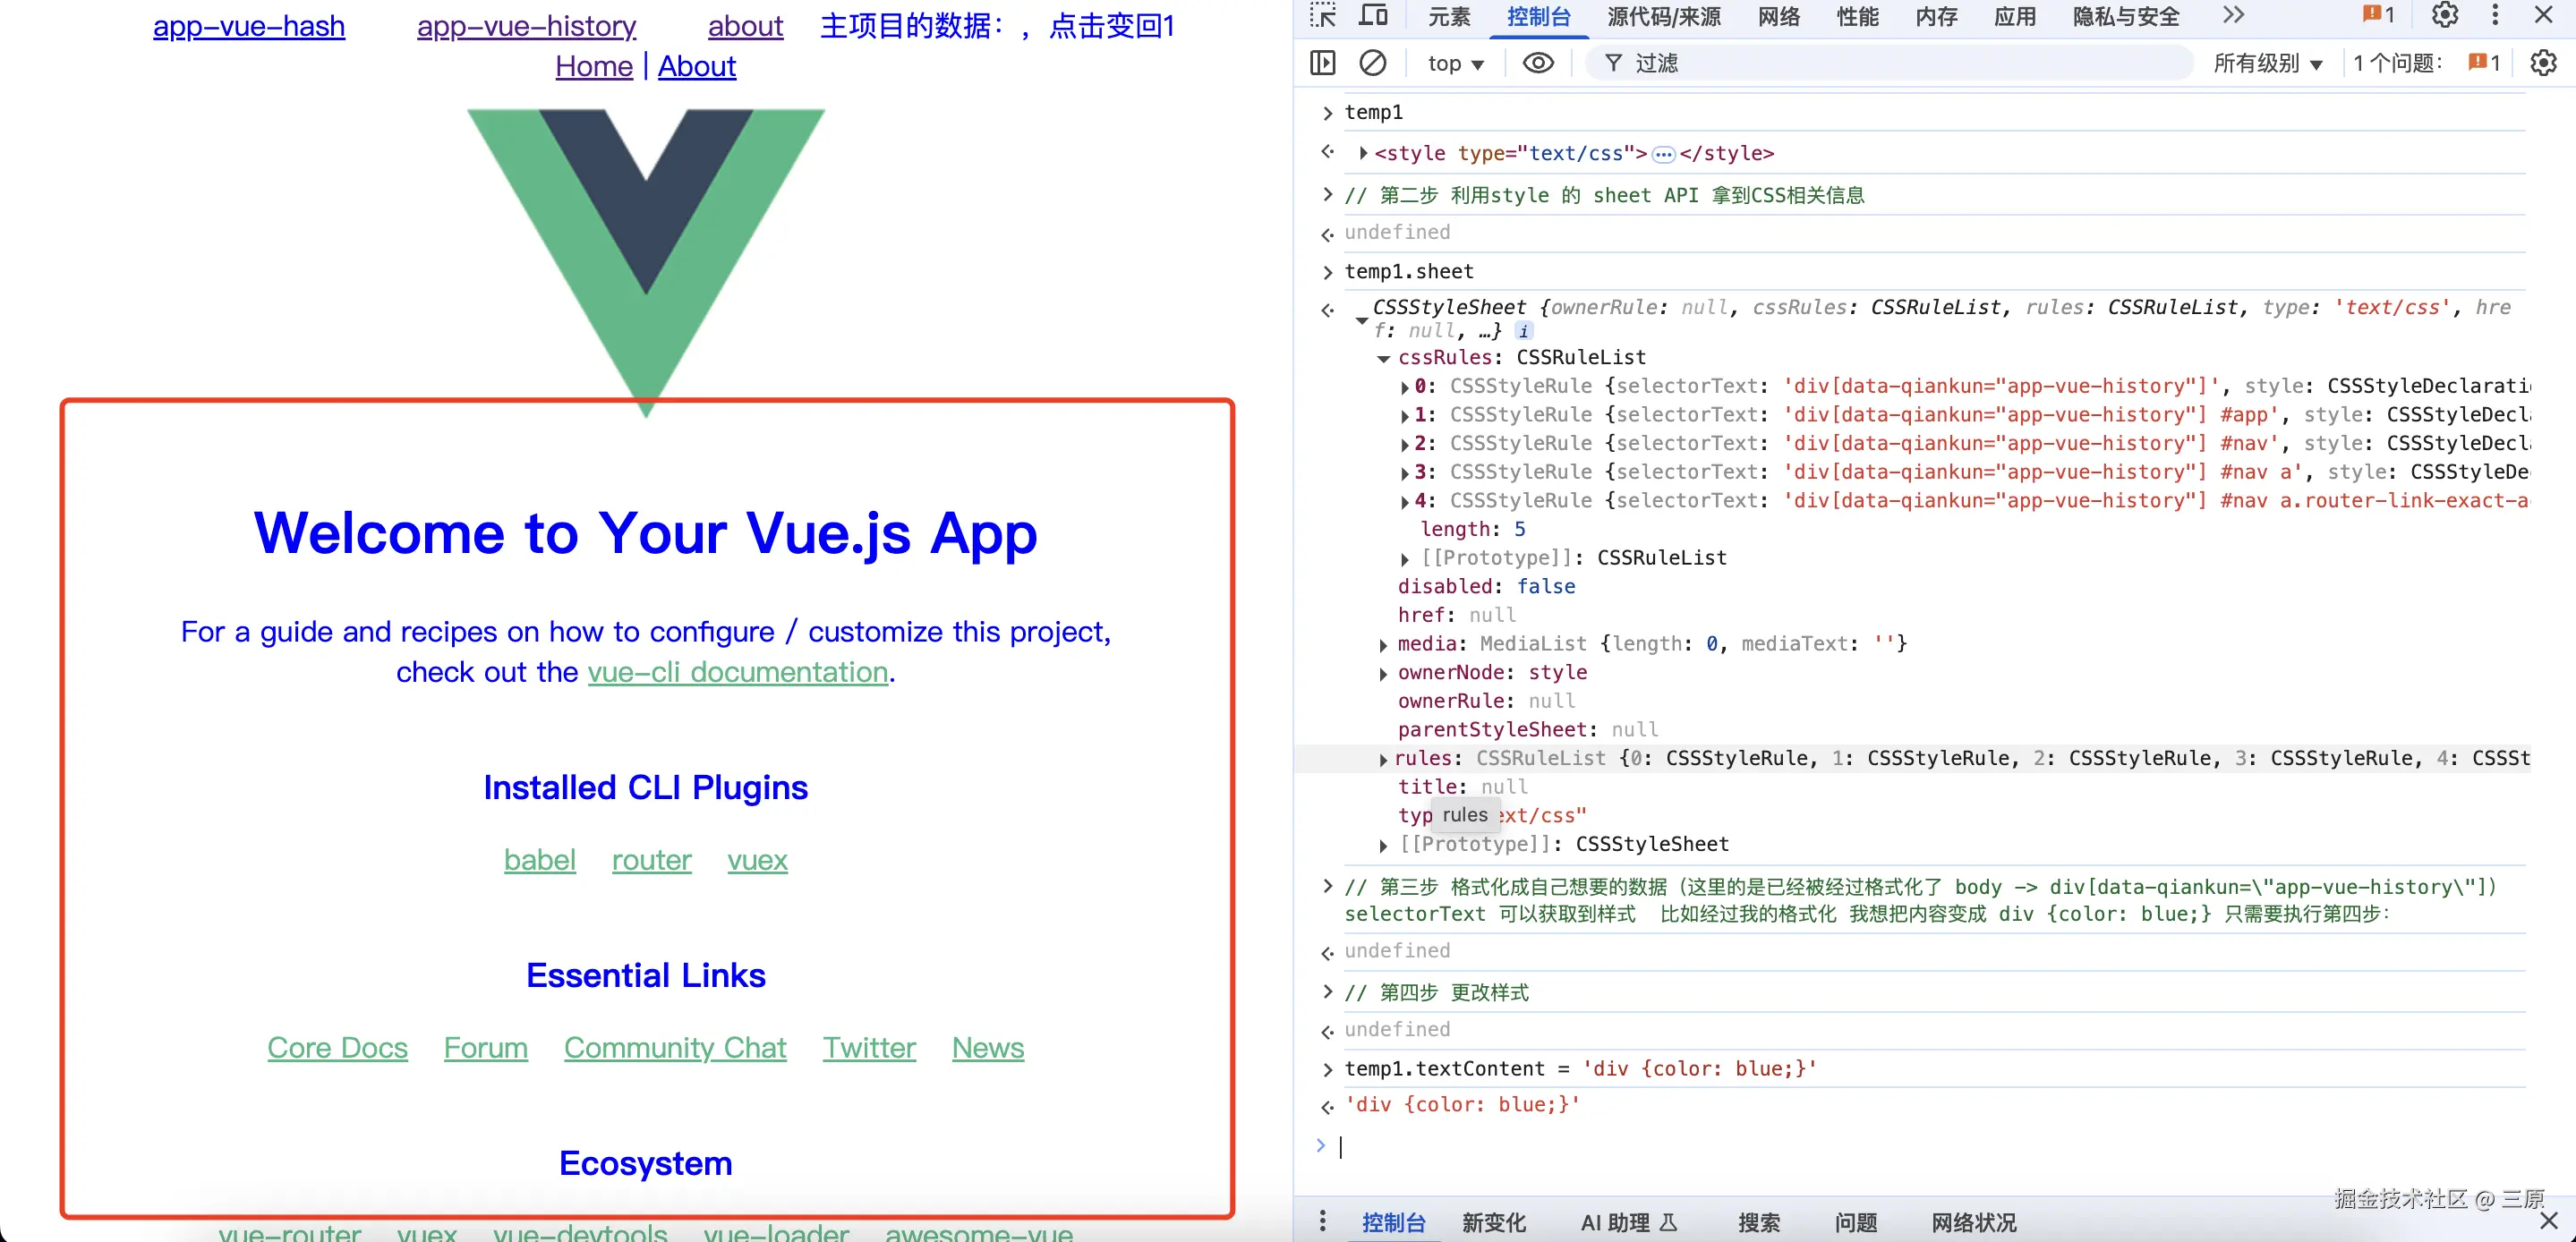Collapse the cssRules CSSRuleList node
Screen dimensions: 2576x1242
click(1383, 358)
